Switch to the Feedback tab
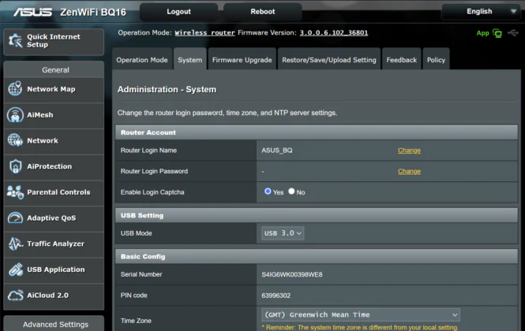Screen dimensions: 525x331 402,60
